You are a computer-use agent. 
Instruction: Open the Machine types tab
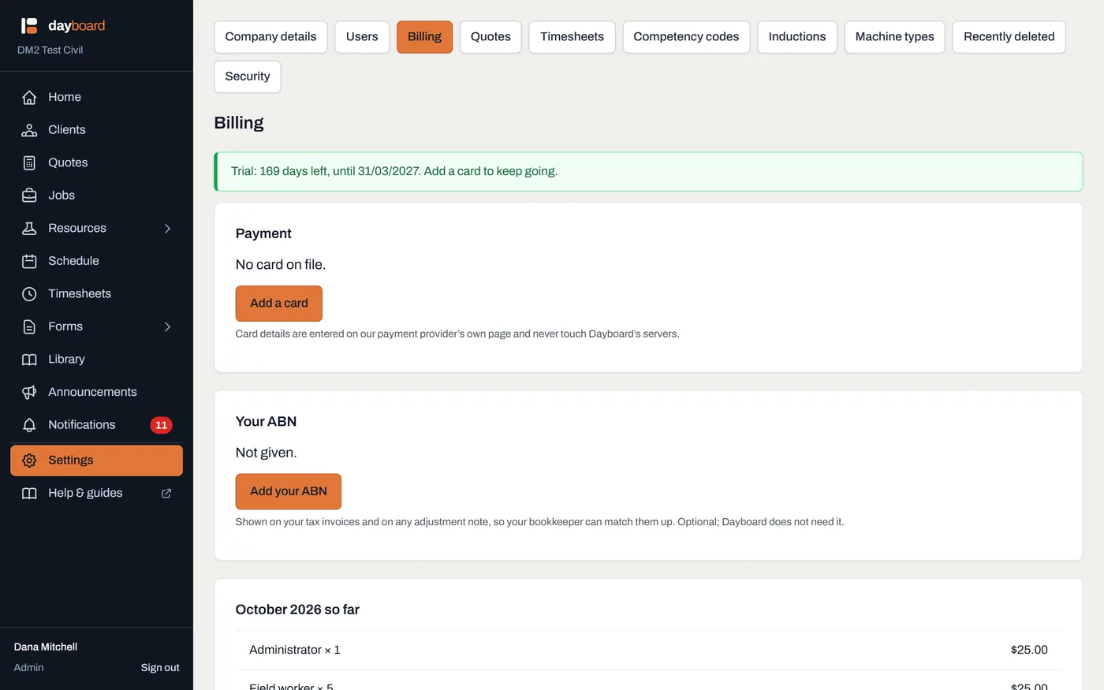894,37
